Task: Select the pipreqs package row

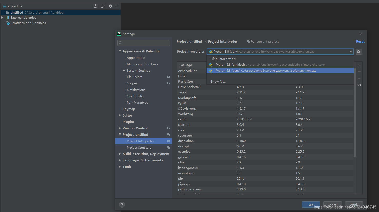Action: (265, 184)
